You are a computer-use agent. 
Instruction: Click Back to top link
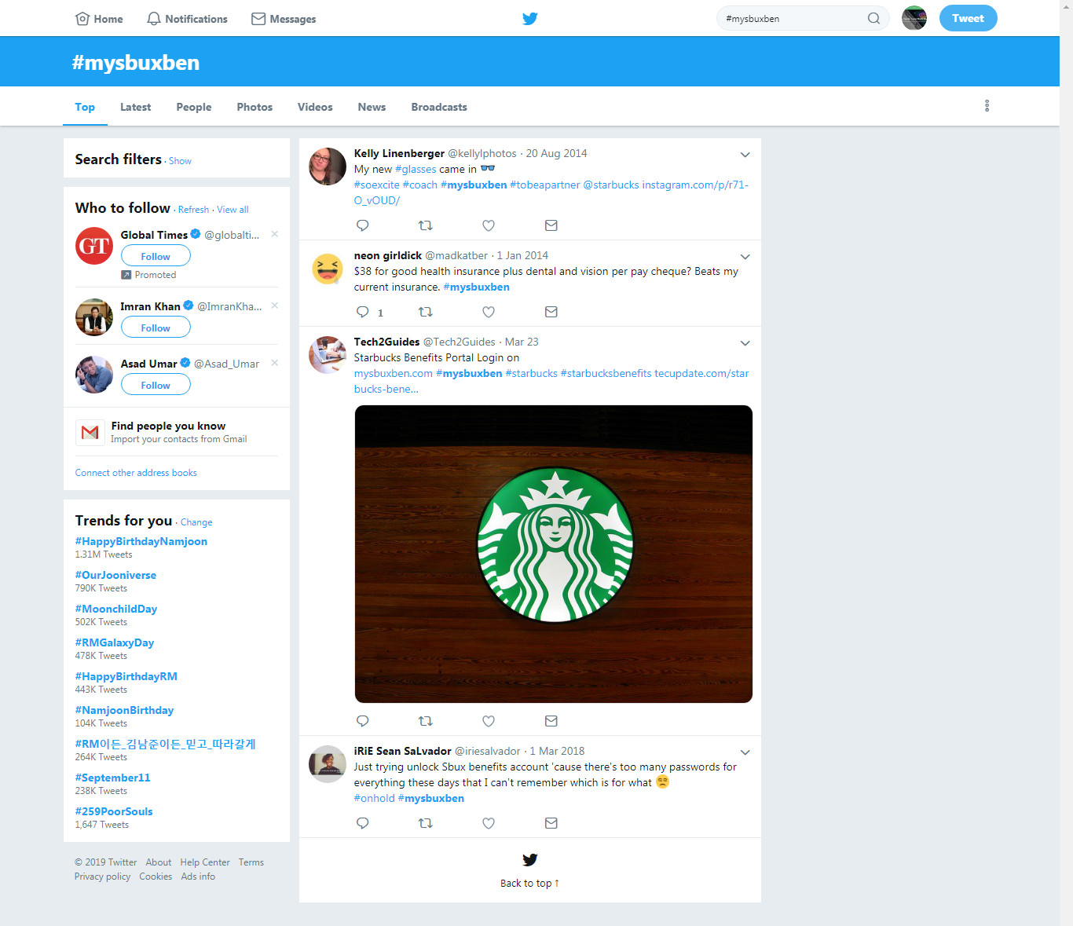pos(529,883)
